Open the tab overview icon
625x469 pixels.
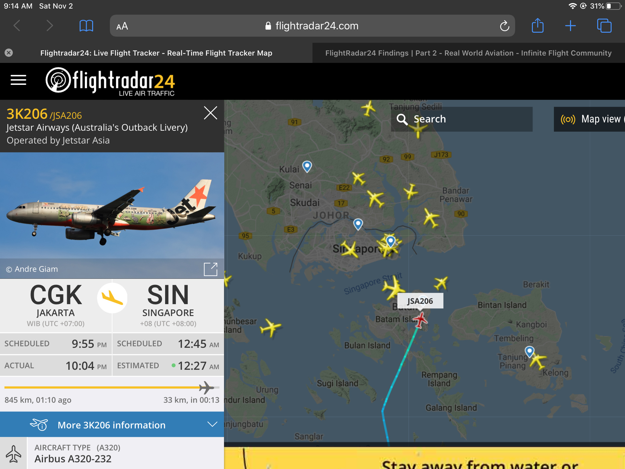click(604, 26)
